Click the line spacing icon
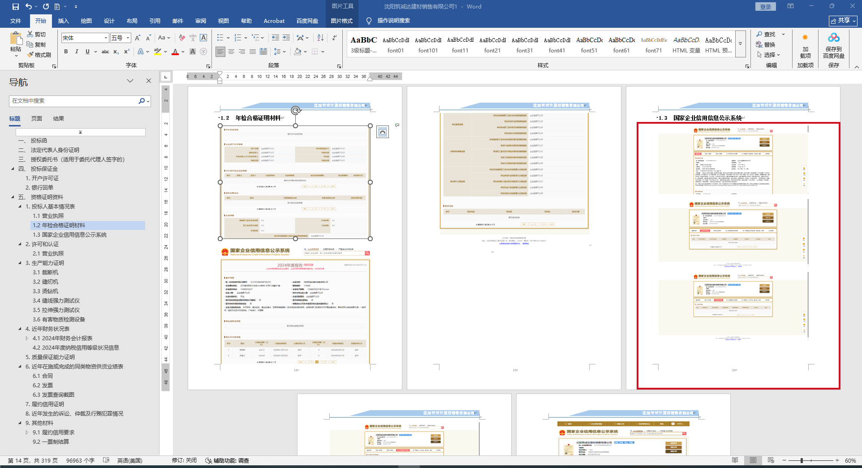The image size is (862, 468). click(x=277, y=52)
